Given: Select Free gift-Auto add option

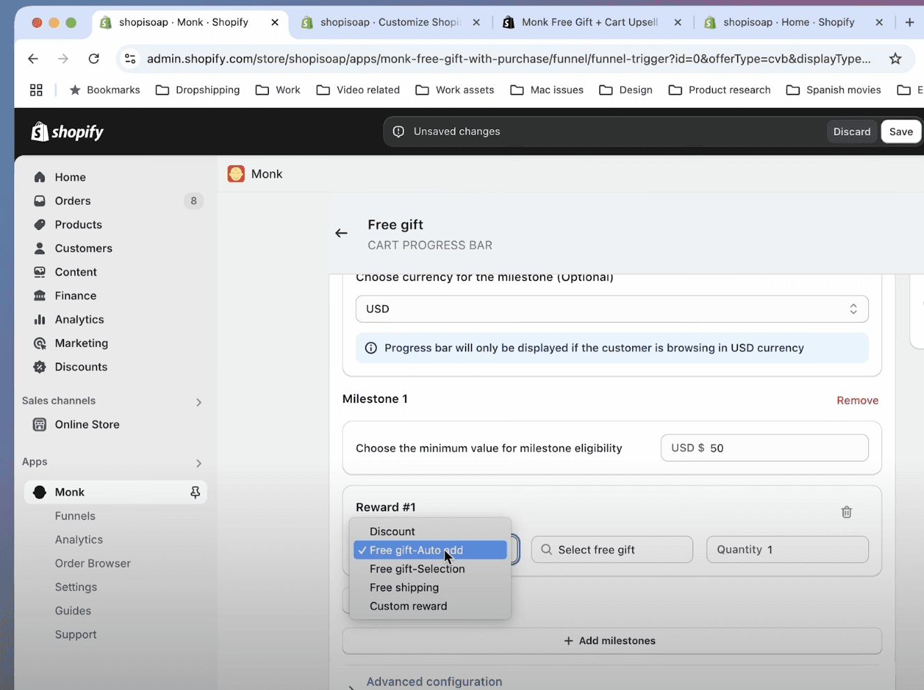Looking at the screenshot, I should tap(431, 550).
